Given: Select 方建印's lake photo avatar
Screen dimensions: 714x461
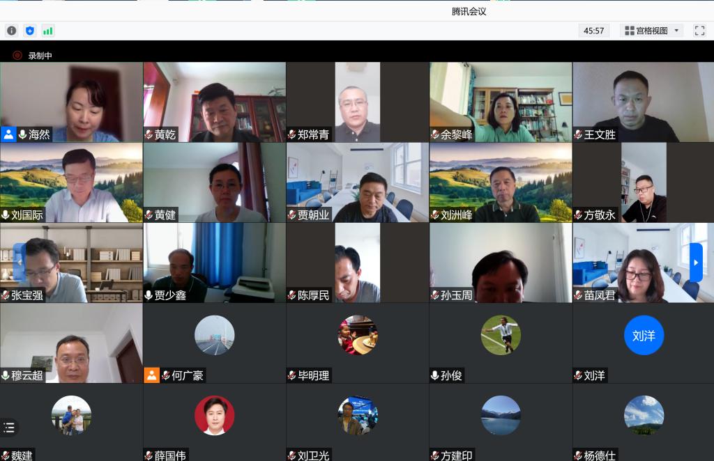Looking at the screenshot, I should pos(501,415).
